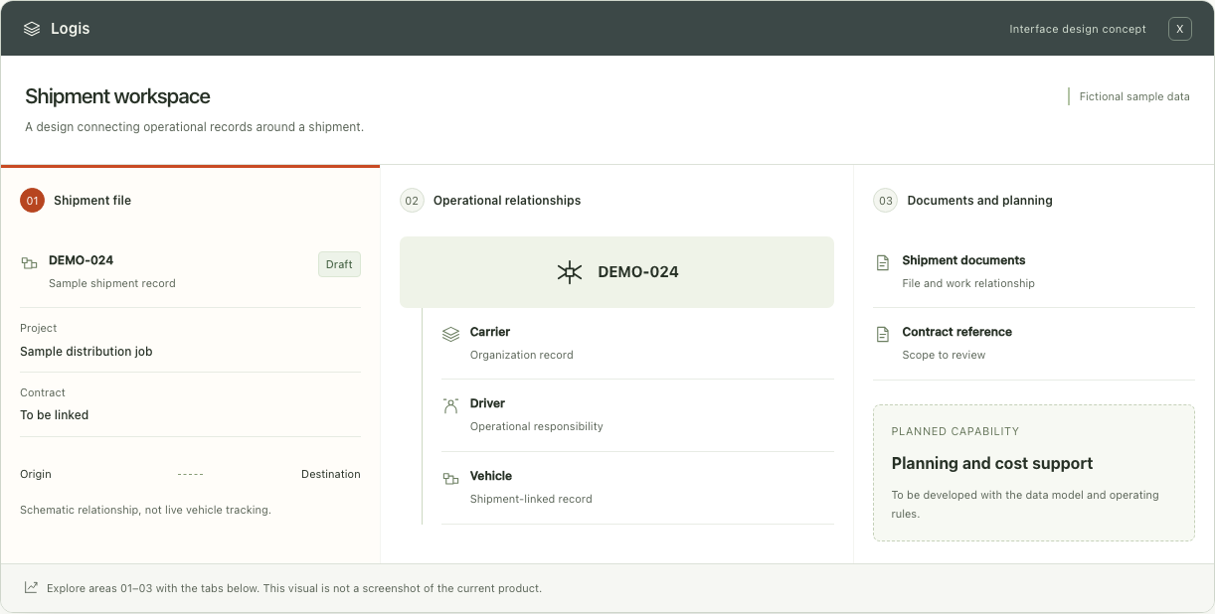This screenshot has width=1215, height=614.
Task: Click the number 02 step badge
Action: 412,201
